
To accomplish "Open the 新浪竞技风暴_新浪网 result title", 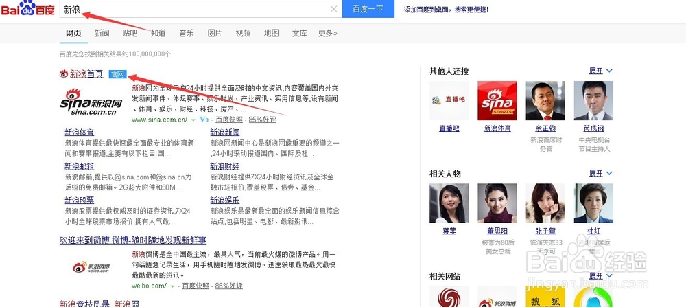I will point(99,304).
